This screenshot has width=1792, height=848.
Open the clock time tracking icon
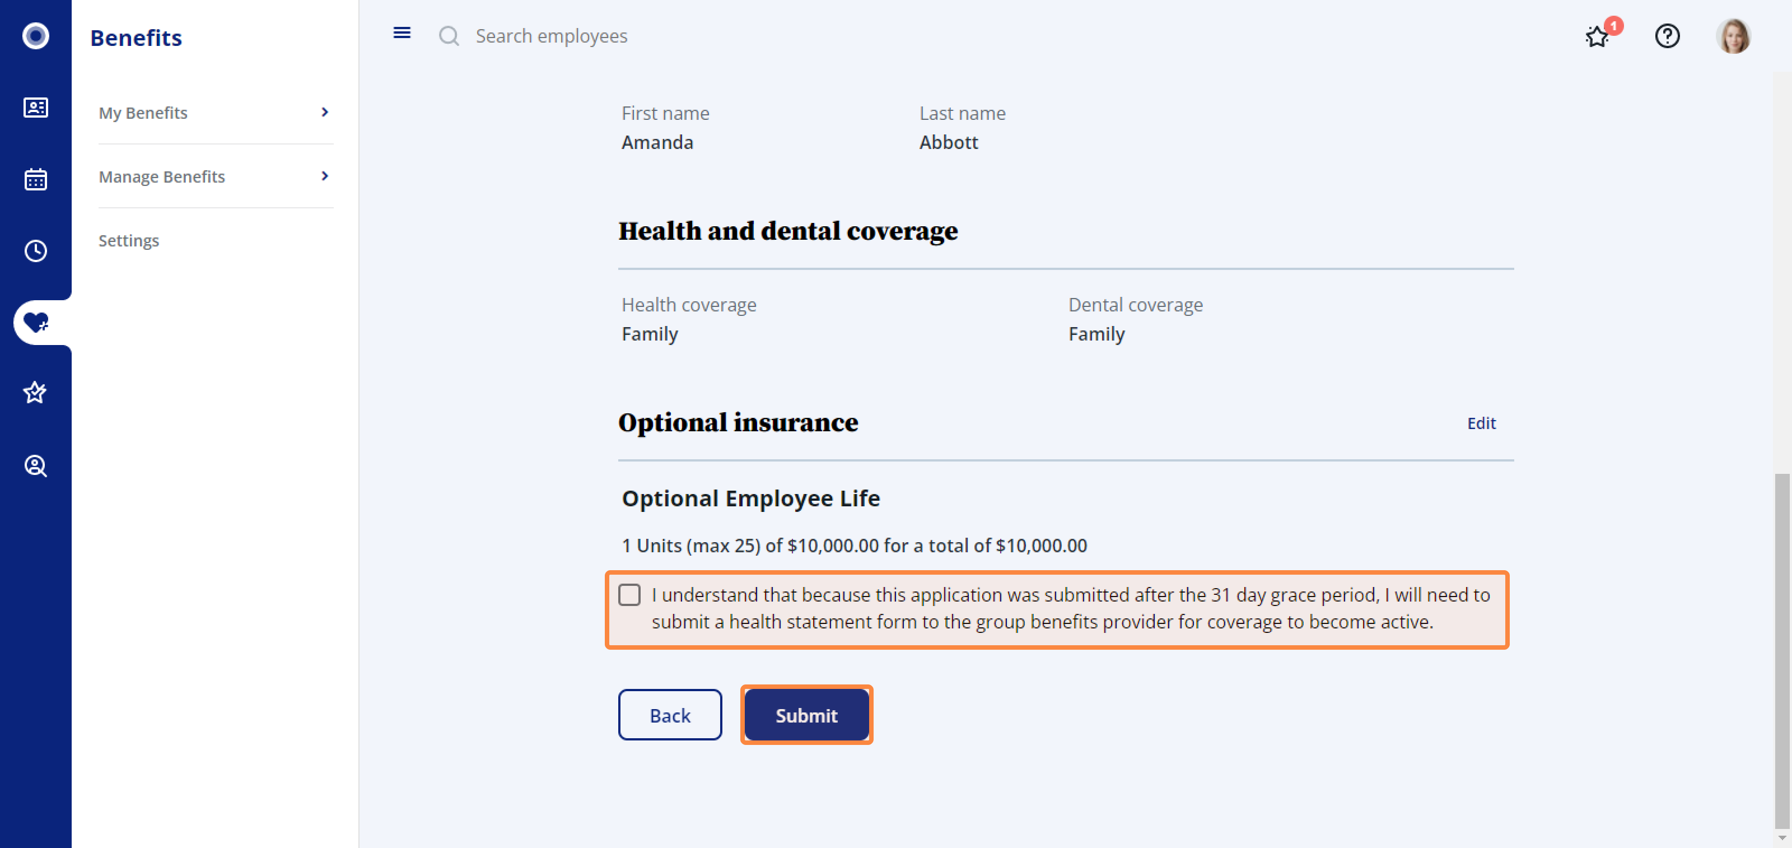pos(35,250)
